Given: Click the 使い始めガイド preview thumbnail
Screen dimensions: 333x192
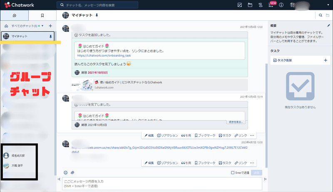Looking at the screenshot, I should coord(82,85).
